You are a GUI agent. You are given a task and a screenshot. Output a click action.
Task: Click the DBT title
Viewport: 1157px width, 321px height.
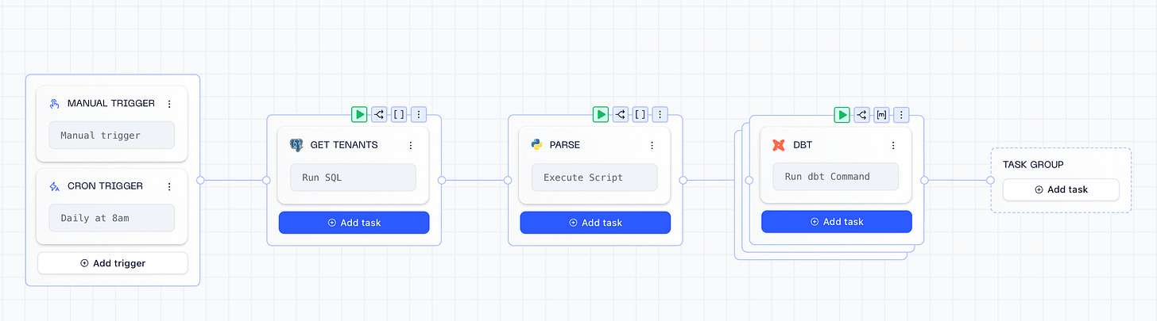pos(803,145)
